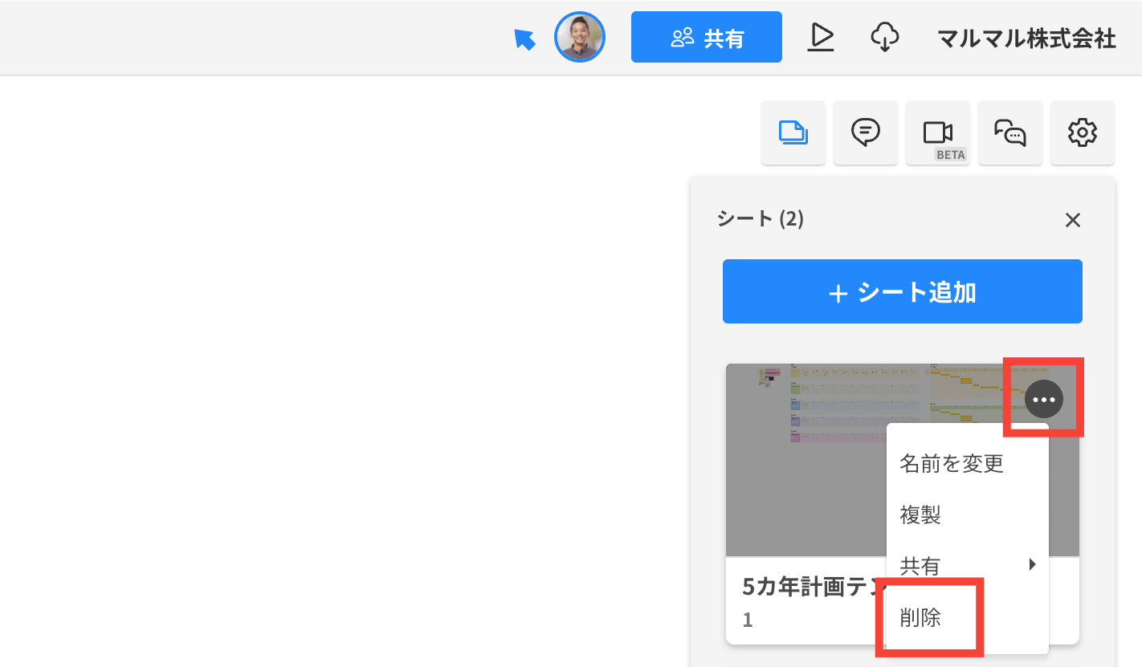Open the chat conversation icon

(1010, 132)
